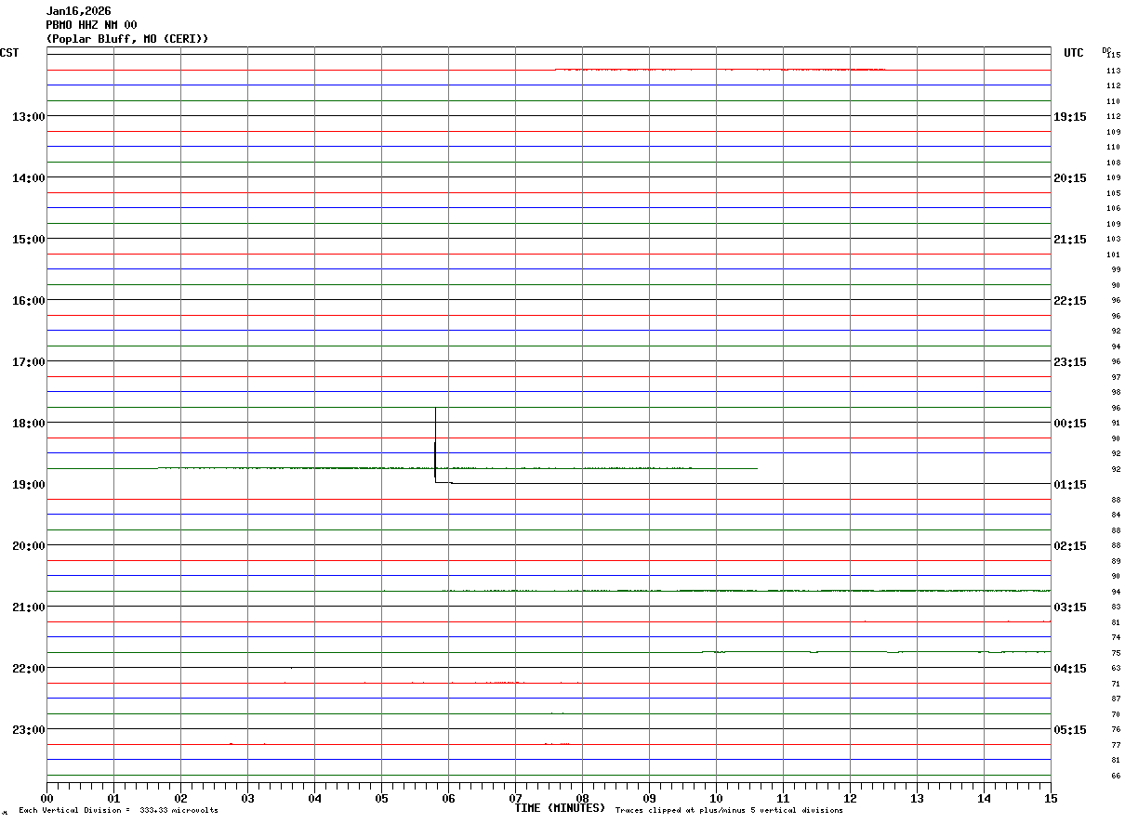Click minute tick label 01 on time axis

click(x=113, y=798)
